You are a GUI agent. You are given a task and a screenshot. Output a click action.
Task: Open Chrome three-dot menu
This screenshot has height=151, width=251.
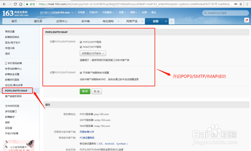(247, 4)
